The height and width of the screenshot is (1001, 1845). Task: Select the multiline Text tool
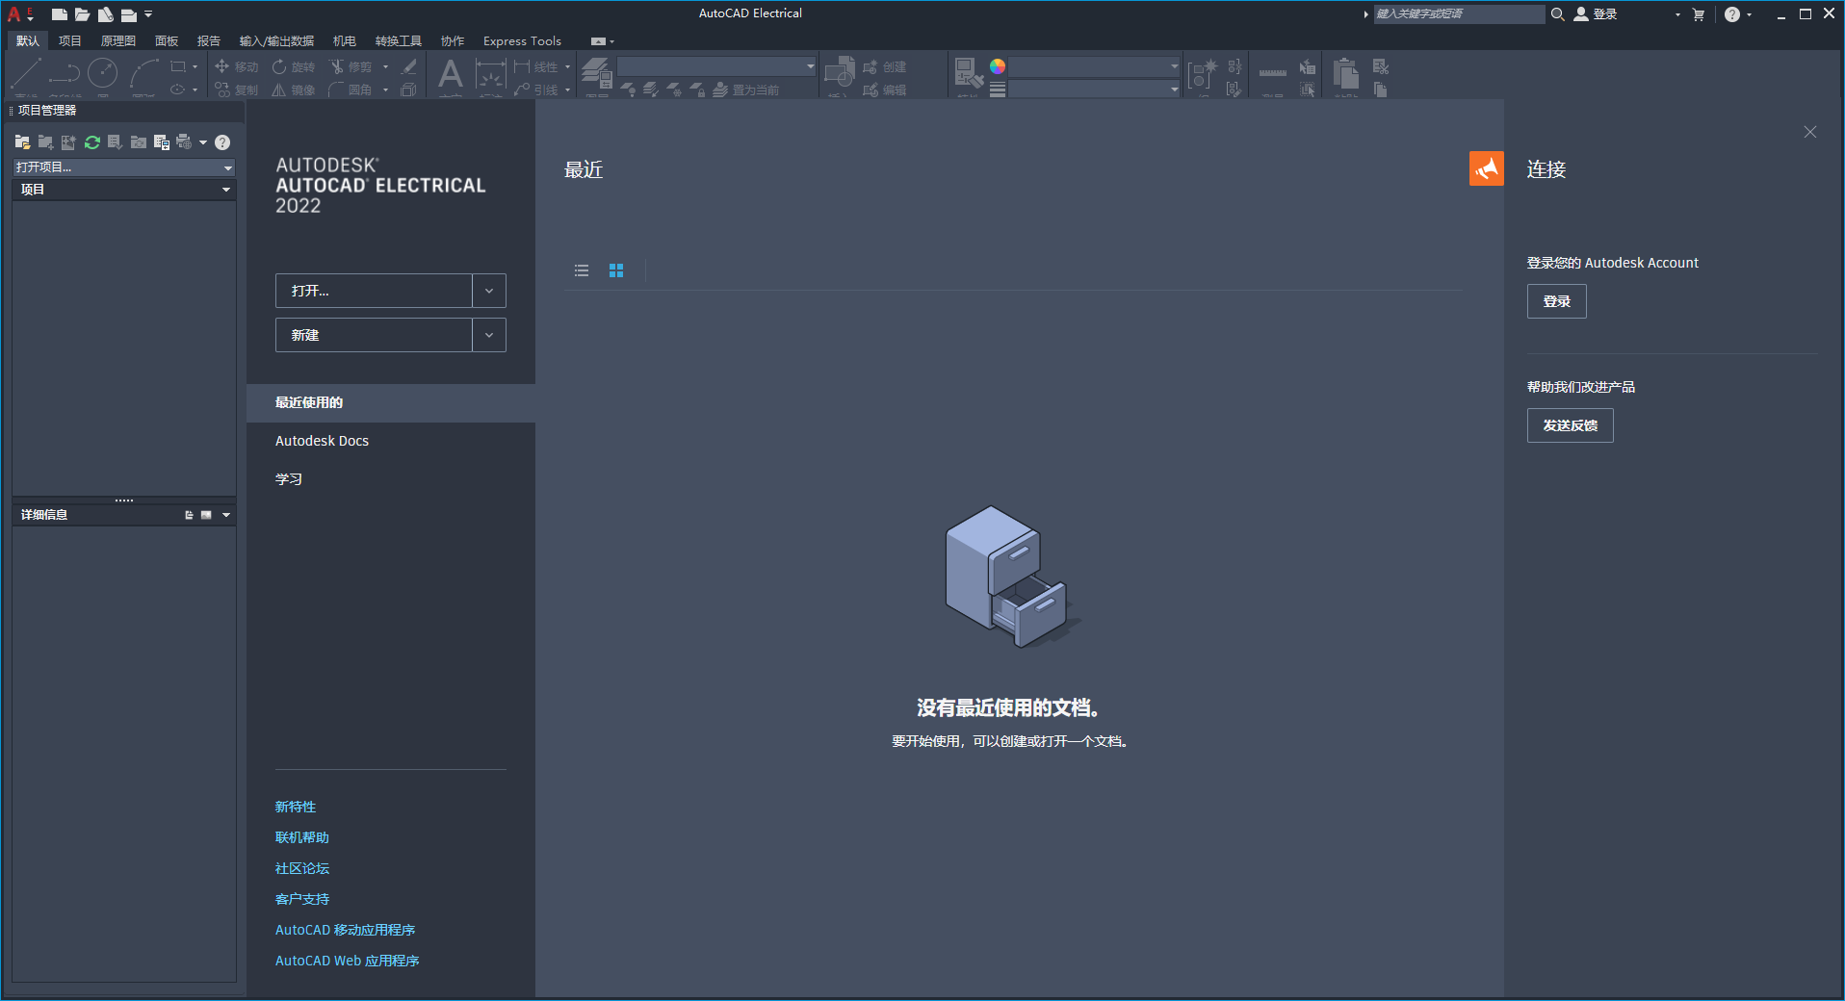coord(450,75)
